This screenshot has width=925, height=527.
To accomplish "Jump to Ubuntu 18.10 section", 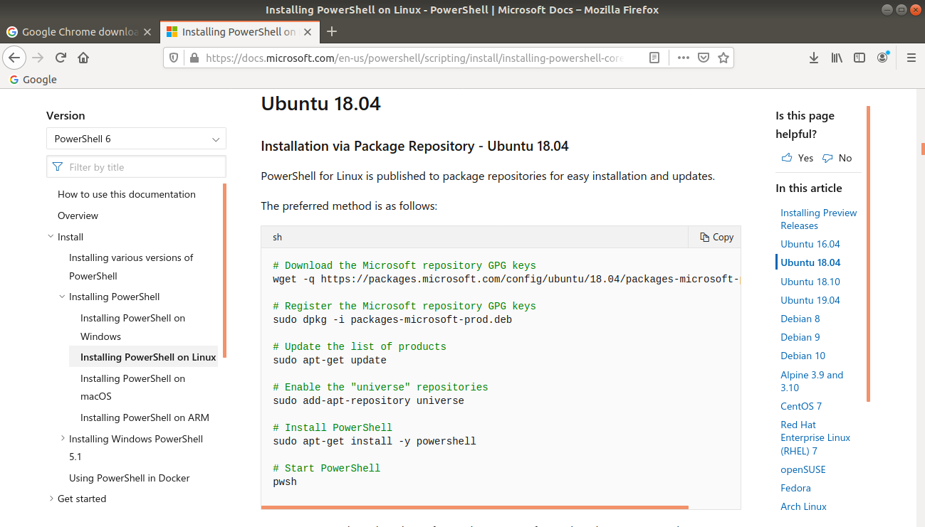I will (x=810, y=282).
